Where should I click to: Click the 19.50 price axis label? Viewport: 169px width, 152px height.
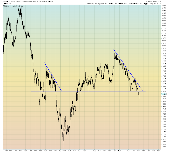(x=164, y=51)
